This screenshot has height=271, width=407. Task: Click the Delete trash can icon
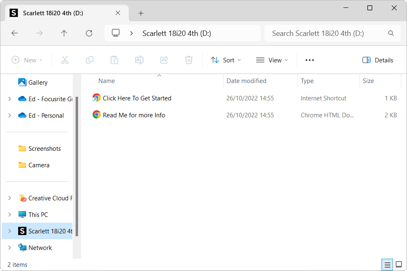[189, 60]
